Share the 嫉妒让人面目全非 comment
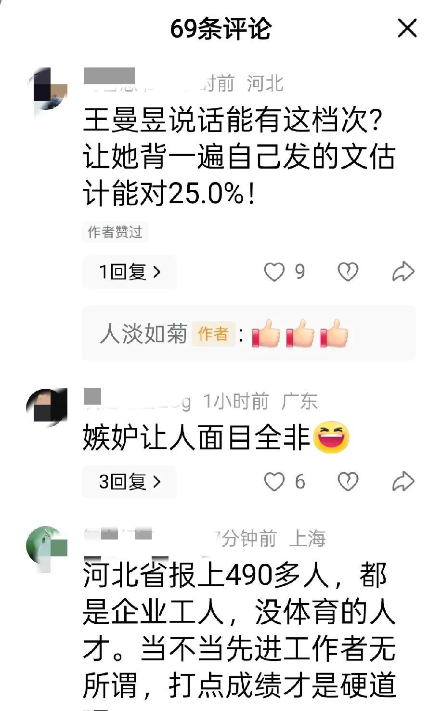 [403, 482]
